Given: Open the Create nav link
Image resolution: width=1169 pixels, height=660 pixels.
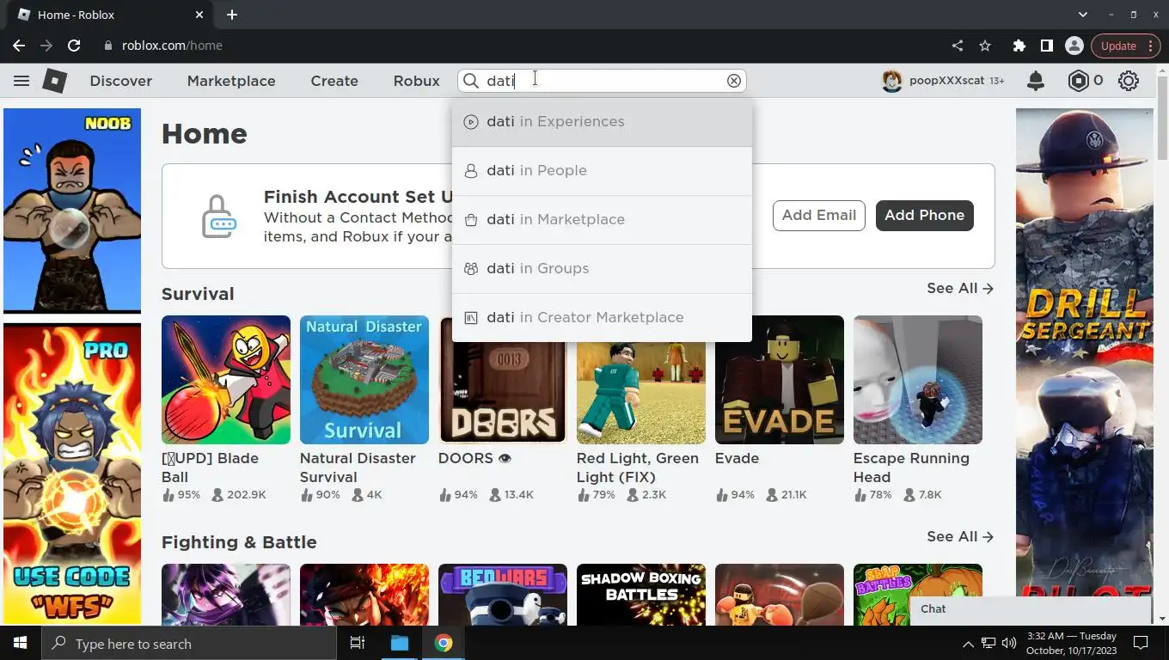Looking at the screenshot, I should 334,81.
